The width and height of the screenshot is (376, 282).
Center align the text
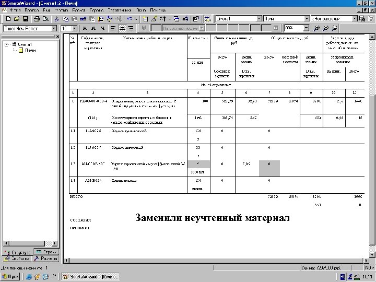[122, 28]
